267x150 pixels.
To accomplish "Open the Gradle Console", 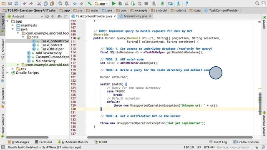I will pyautogui.click(x=246, y=142).
